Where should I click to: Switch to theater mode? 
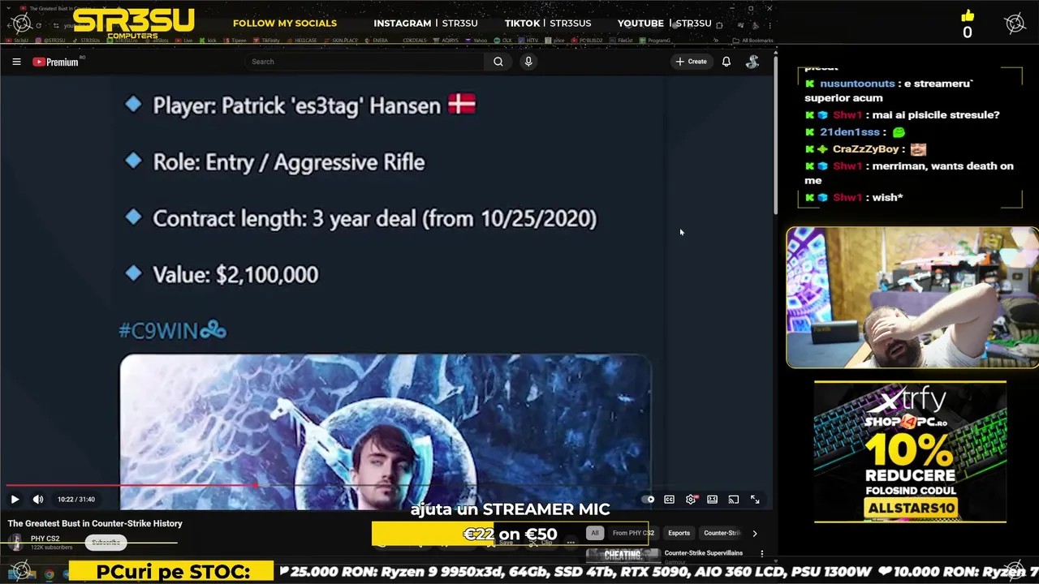pyautogui.click(x=712, y=500)
